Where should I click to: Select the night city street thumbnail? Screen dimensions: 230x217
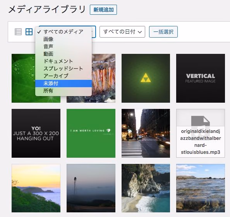coord(146,133)
